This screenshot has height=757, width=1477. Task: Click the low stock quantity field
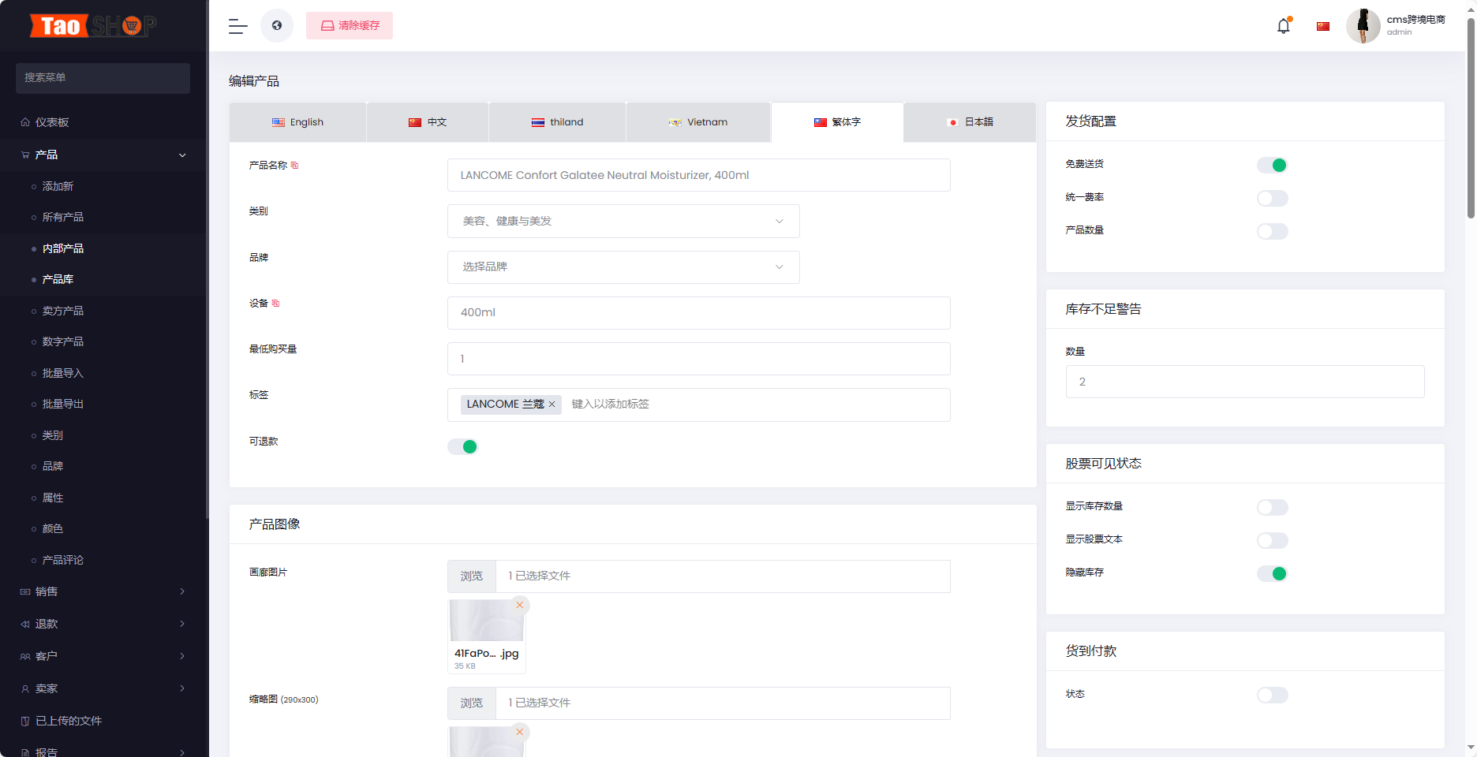click(x=1245, y=382)
